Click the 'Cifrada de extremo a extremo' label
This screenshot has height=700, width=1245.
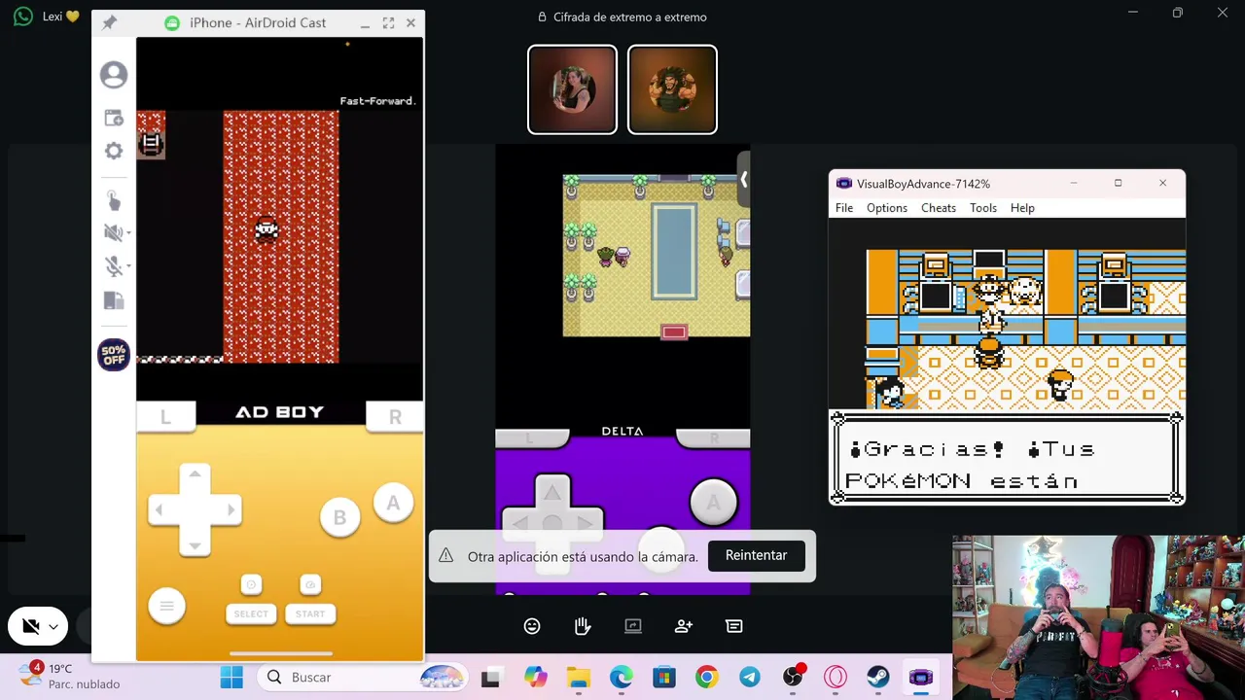coord(629,17)
